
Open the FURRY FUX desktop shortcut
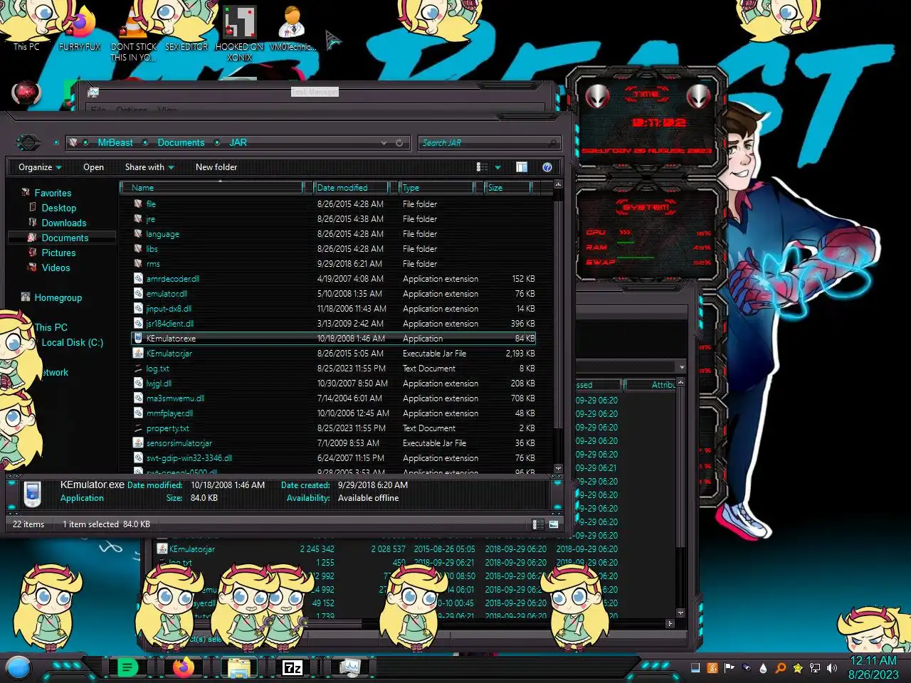click(x=80, y=28)
